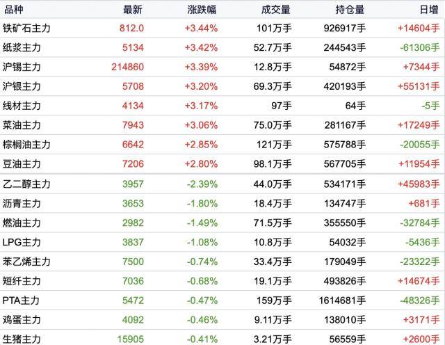Sort by 涨跌幅 column header
This screenshot has width=445, height=345.
(202, 10)
